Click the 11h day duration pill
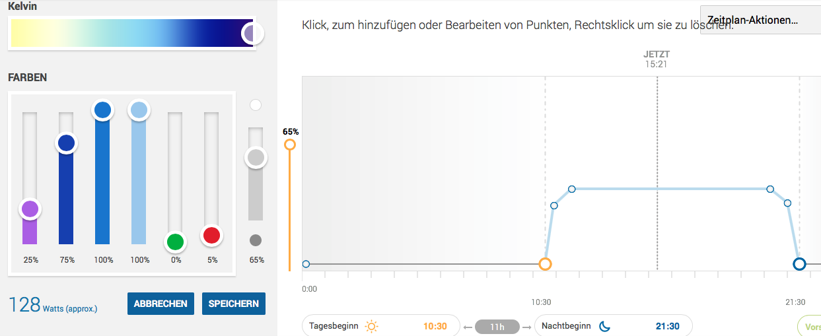The image size is (821, 336). point(497,326)
